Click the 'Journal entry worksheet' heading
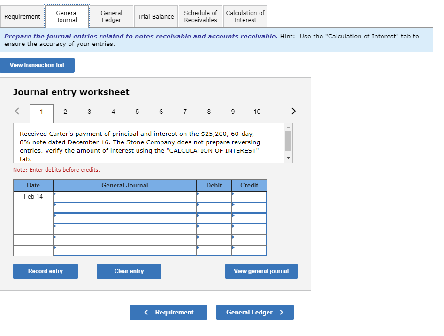Screen dimensions: 444x336 point(71,92)
